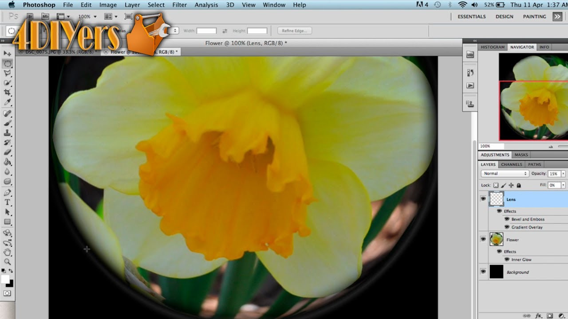Select the Move tool
Image resolution: width=568 pixels, height=319 pixels.
tap(8, 54)
